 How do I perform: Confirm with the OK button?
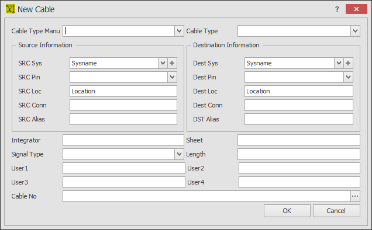coord(287,211)
